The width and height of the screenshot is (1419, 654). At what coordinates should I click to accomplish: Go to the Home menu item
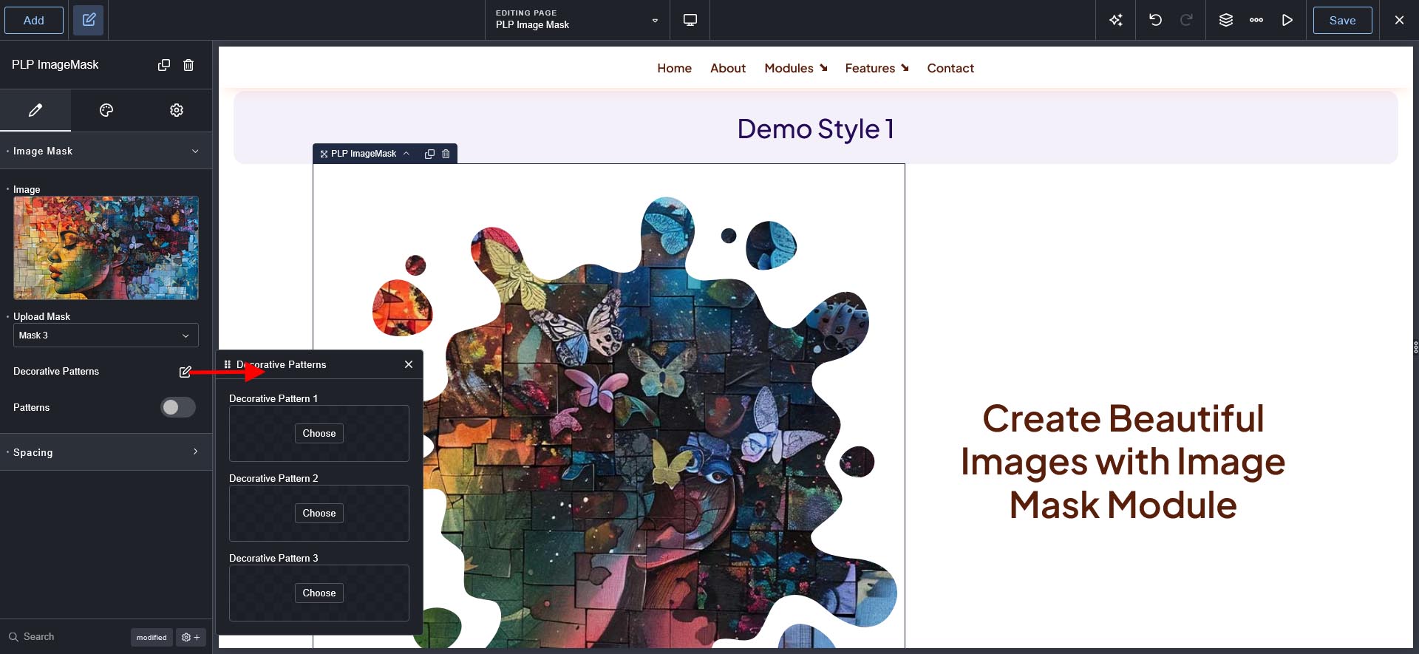[674, 68]
